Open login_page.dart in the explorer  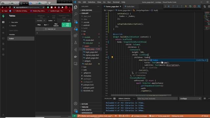pos(92,52)
